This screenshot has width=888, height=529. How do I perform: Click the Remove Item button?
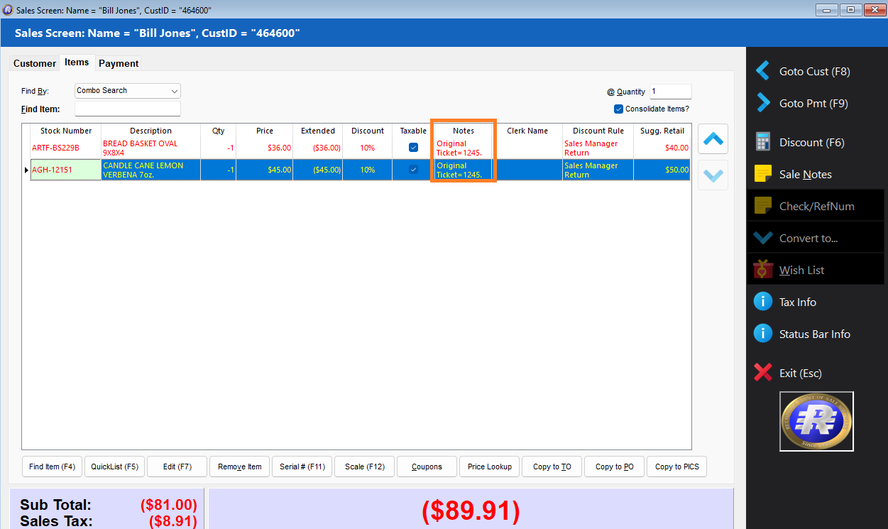tap(240, 467)
